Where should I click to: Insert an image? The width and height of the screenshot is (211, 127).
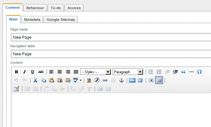[89, 80]
